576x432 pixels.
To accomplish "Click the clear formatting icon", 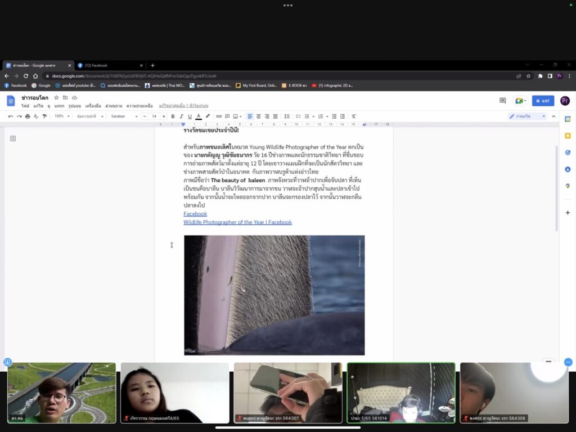I will (354, 116).
